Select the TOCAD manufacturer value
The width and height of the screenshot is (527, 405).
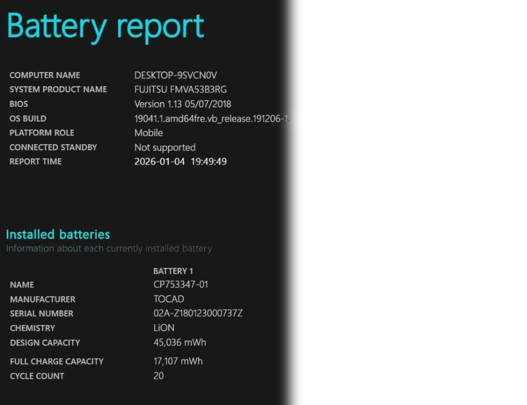click(x=168, y=299)
